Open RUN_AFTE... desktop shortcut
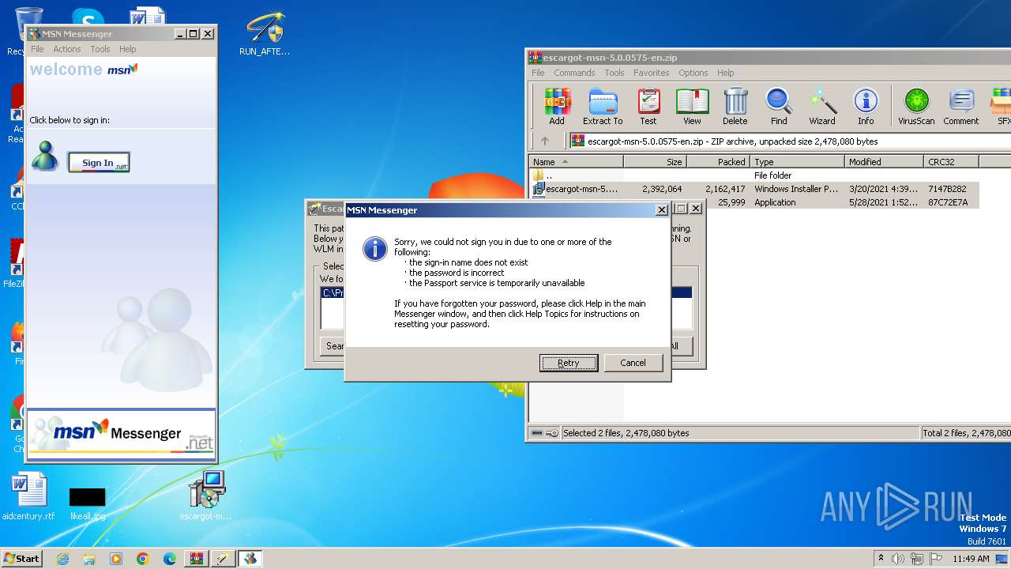 pos(265,34)
